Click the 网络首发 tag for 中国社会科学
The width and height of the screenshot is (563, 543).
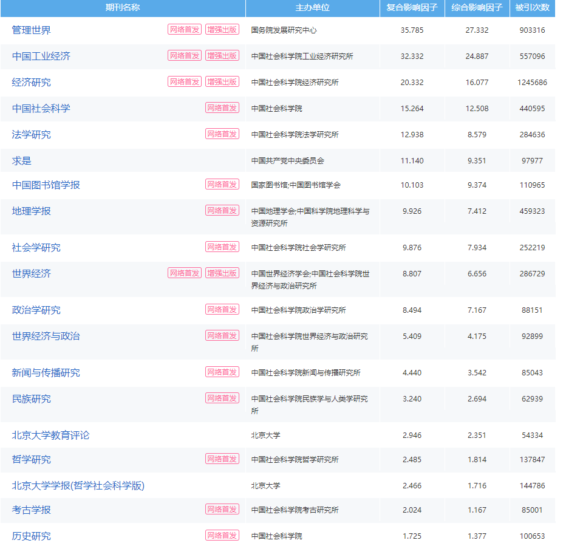tap(222, 107)
